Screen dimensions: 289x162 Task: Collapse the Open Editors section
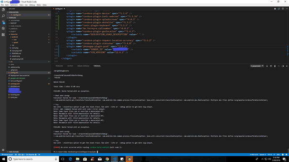(x=28, y=12)
